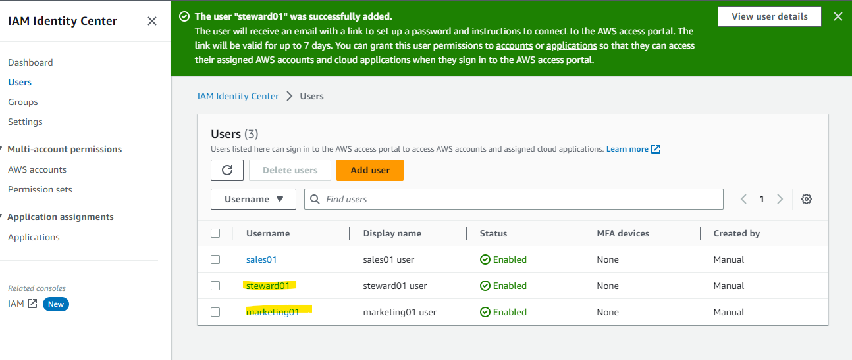852x360 pixels.
Task: Click the refresh users list icon
Action: tap(227, 170)
